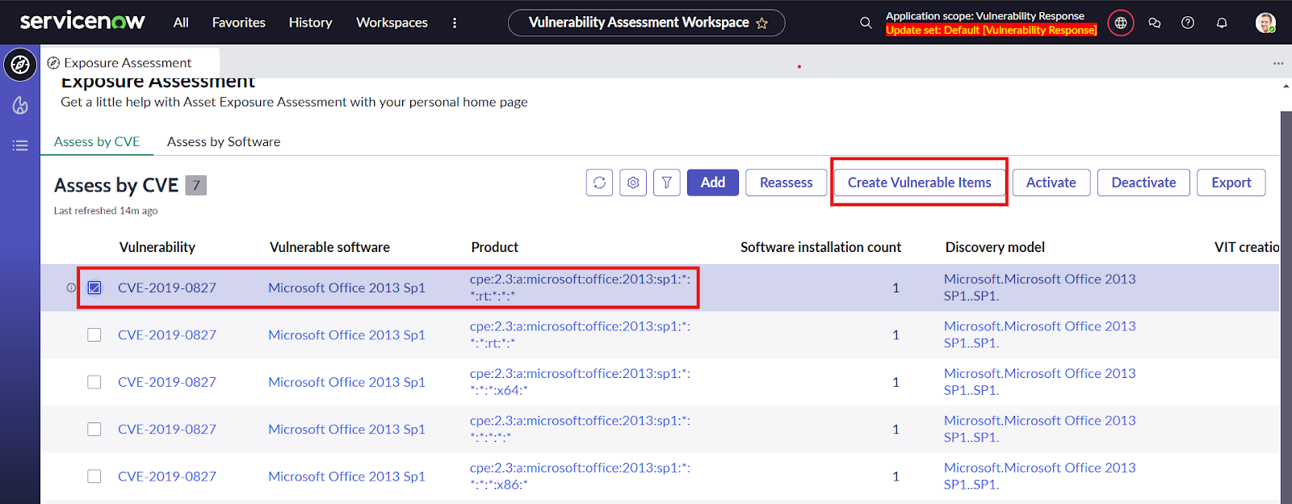1292x504 pixels.
Task: Click the Reassess button
Action: (x=787, y=183)
